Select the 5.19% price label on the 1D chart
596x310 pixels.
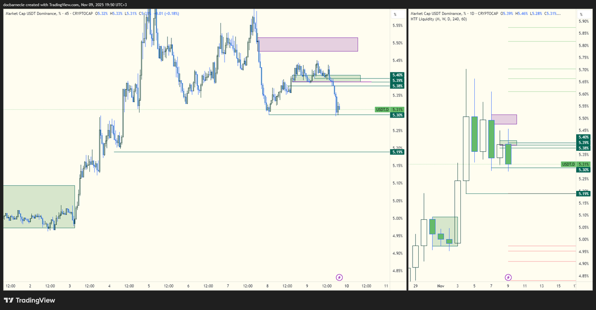click(583, 193)
